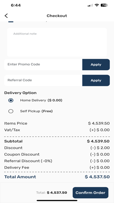Viewport: 114px width, 203px height.
Task: Tap the home indicator bar
Action: (x=57, y=200)
